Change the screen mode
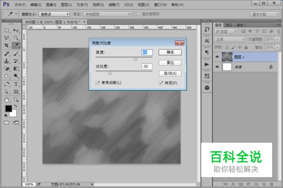The height and width of the screenshot is (188, 283). [16, 123]
